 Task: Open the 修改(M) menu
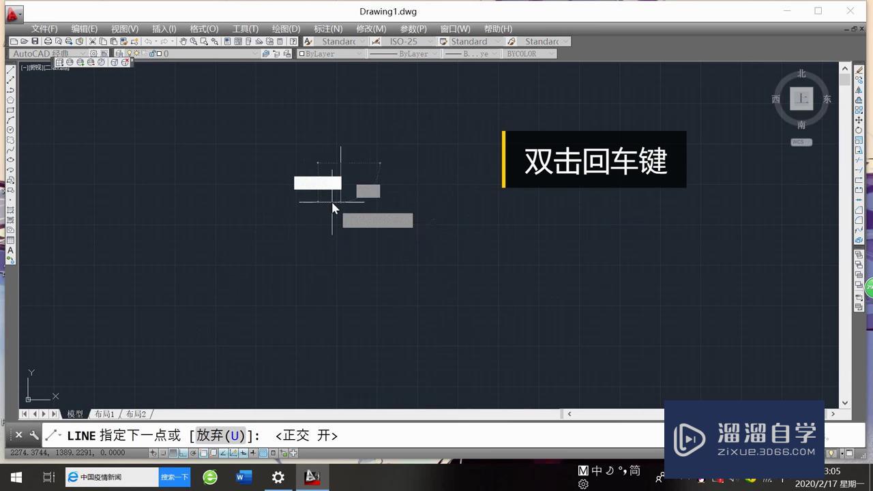pyautogui.click(x=371, y=29)
